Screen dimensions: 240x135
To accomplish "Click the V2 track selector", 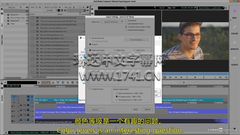I will [x=14, y=97].
